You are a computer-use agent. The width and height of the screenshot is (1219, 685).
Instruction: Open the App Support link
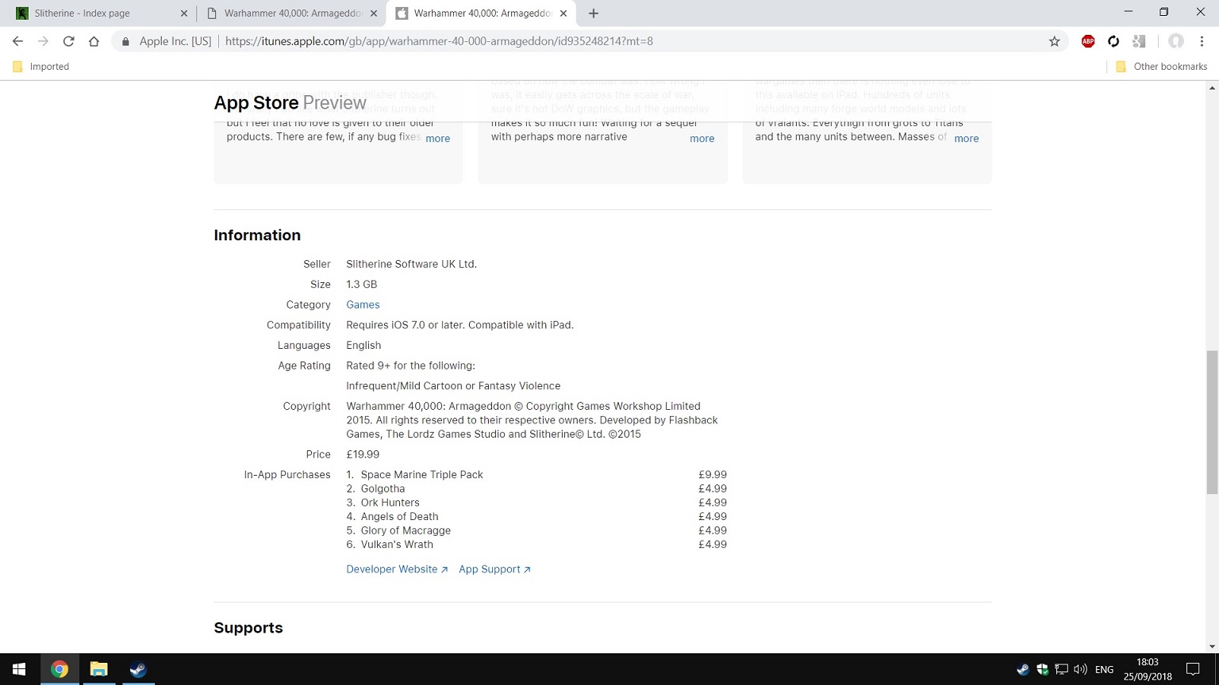494,569
